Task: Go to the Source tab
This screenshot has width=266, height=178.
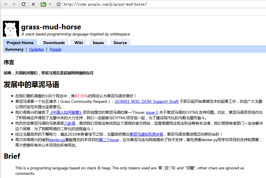Action: 120,43
